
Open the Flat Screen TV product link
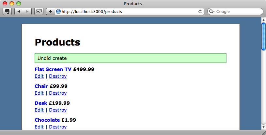click(53, 69)
